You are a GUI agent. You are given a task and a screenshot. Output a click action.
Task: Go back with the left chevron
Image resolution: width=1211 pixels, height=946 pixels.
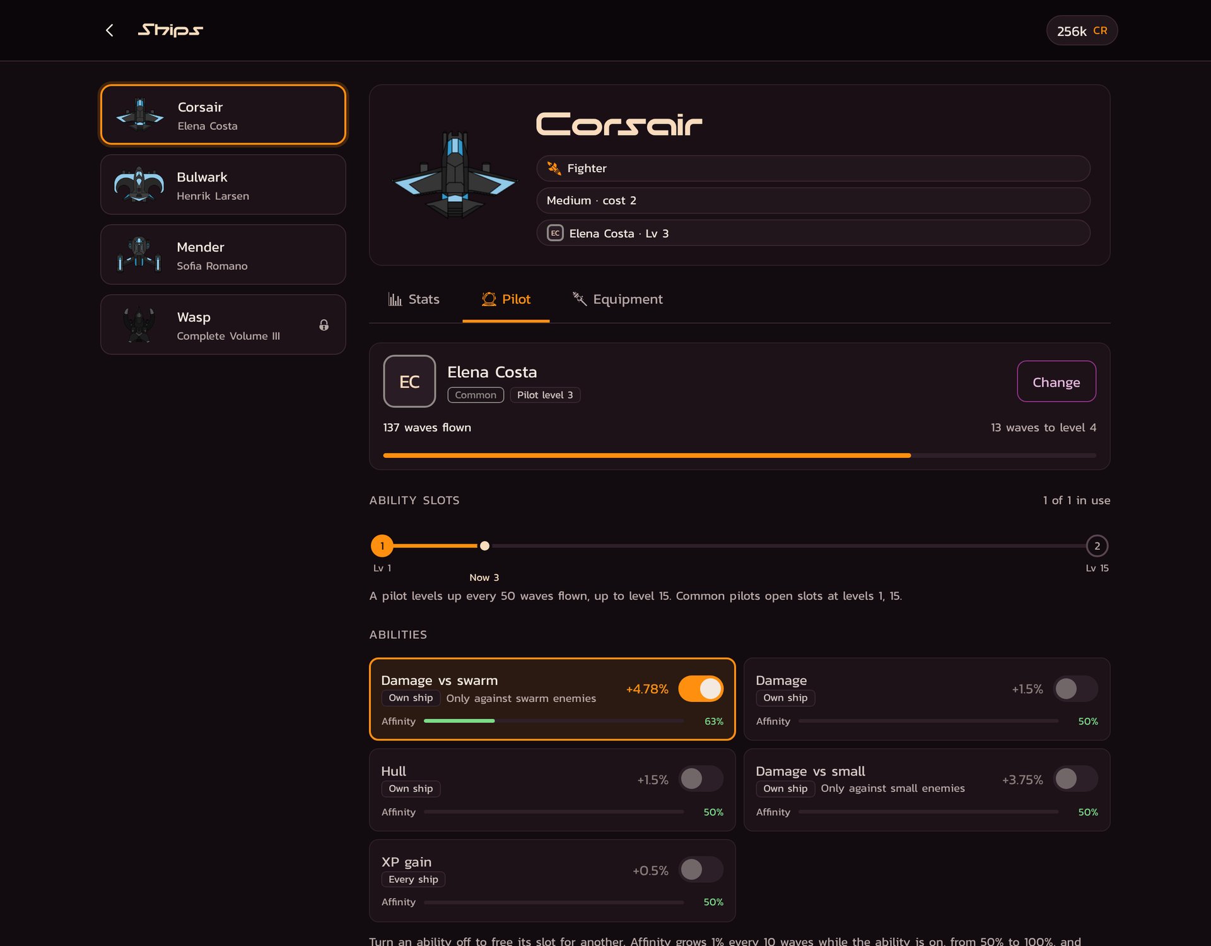tap(110, 30)
